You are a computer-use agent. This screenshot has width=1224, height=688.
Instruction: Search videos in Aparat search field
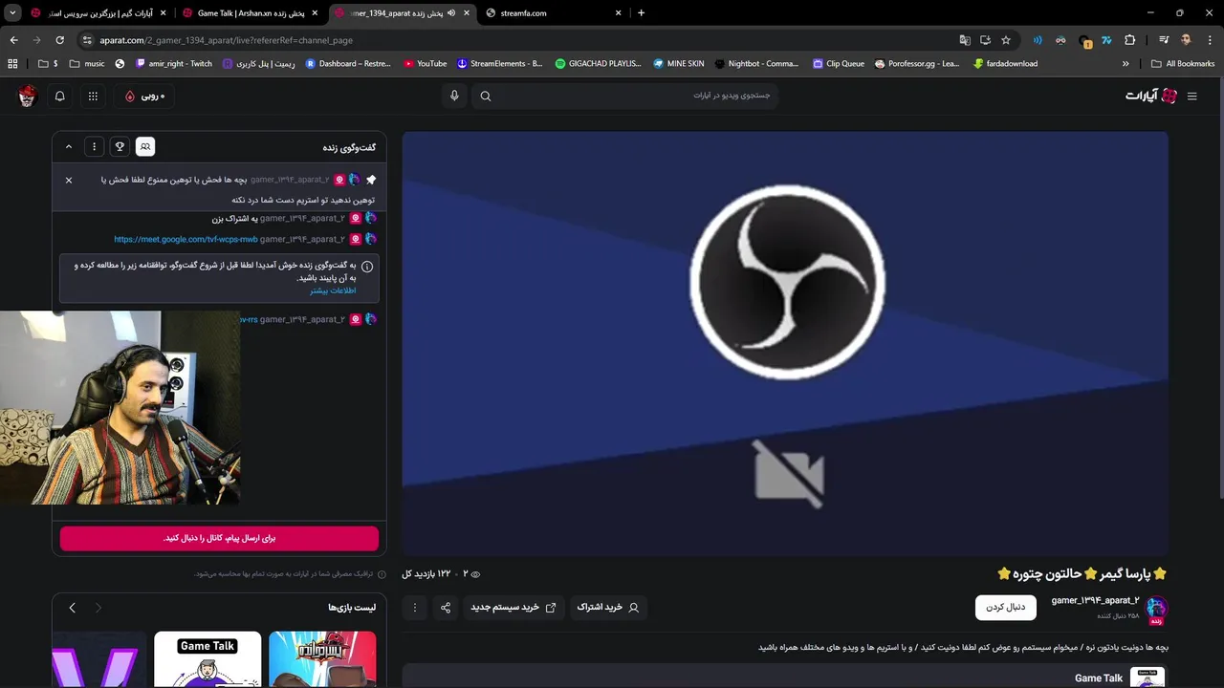(626, 96)
